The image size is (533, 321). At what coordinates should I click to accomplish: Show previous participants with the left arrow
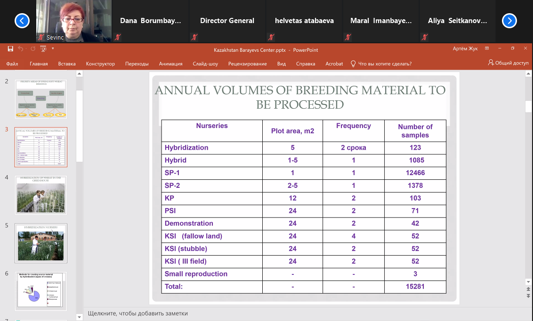22,21
